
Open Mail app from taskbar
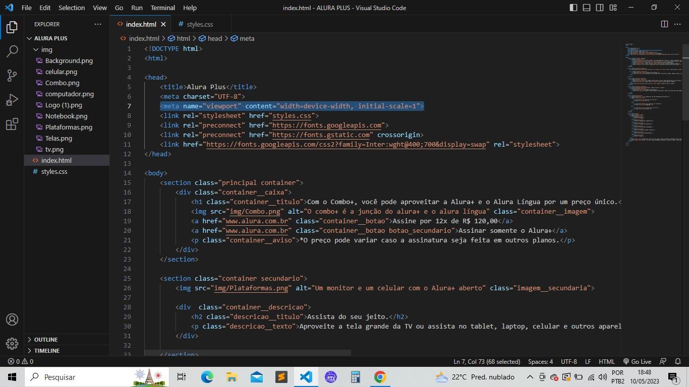256,377
